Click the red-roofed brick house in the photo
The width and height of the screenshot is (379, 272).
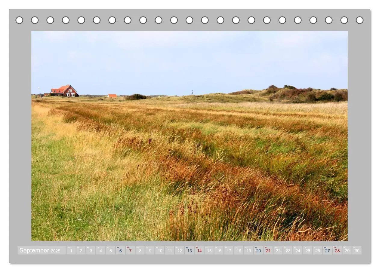pos(64,91)
